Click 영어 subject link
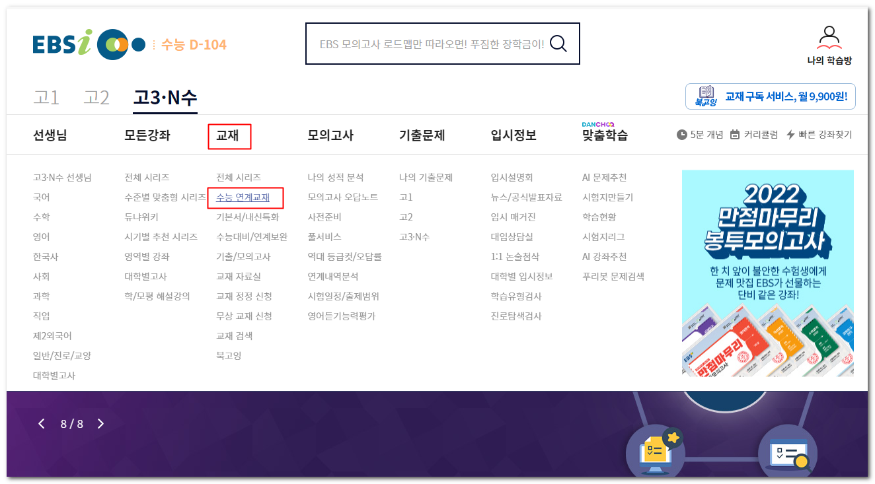Screen dimensions: 875x484 [x=42, y=237]
